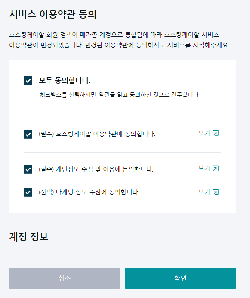Select the 서비스 이용약관 동의 page heading
Viewport: 250px width, 298px height.
53,14
